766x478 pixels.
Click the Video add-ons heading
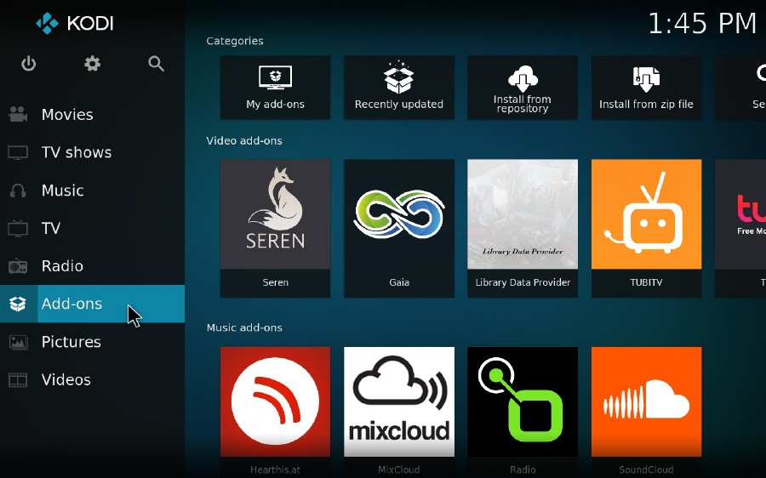pyautogui.click(x=244, y=140)
